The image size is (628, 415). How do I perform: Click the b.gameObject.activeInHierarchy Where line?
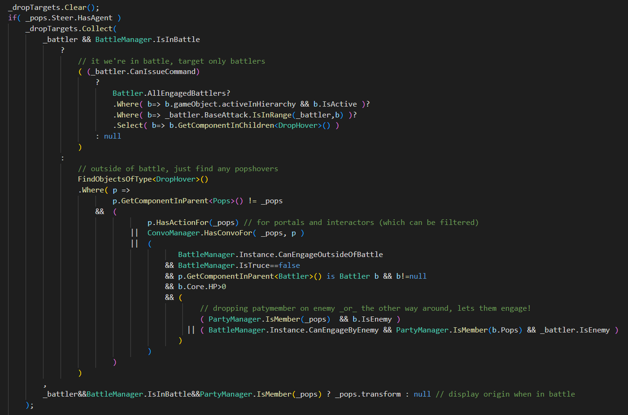tap(242, 104)
